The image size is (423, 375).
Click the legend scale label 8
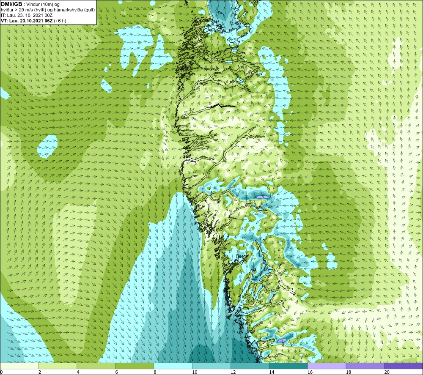tap(155, 372)
